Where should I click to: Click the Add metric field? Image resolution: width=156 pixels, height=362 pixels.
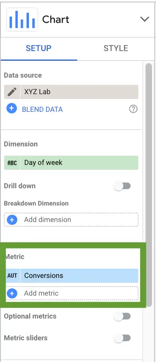click(72, 293)
